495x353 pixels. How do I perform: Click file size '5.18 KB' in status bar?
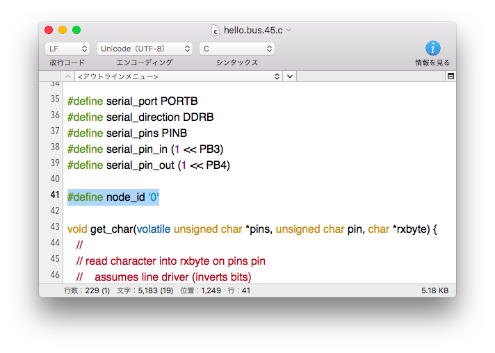coord(435,290)
